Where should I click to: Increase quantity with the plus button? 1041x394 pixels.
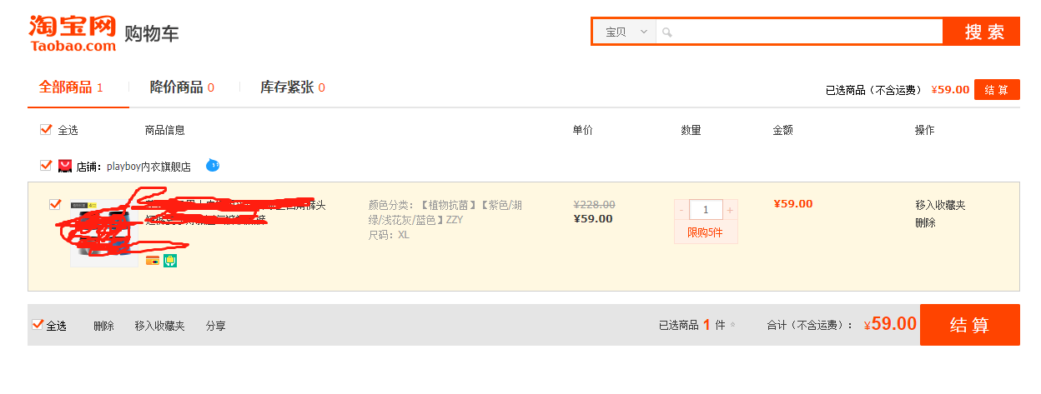730,210
